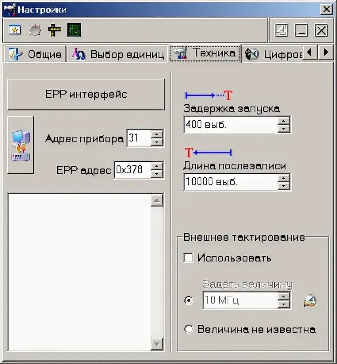Click the Задержка запуска field 400 выб.
The height and width of the screenshot is (364, 337).
pyautogui.click(x=231, y=124)
